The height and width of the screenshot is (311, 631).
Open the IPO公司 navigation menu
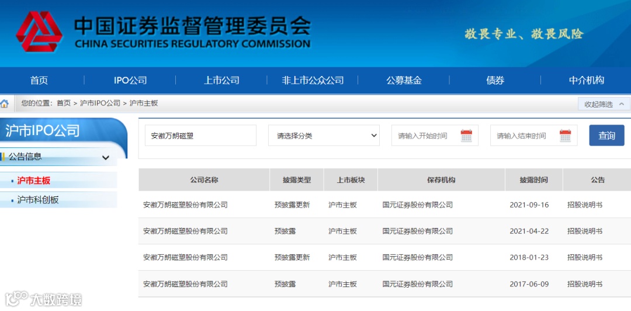[x=130, y=80]
